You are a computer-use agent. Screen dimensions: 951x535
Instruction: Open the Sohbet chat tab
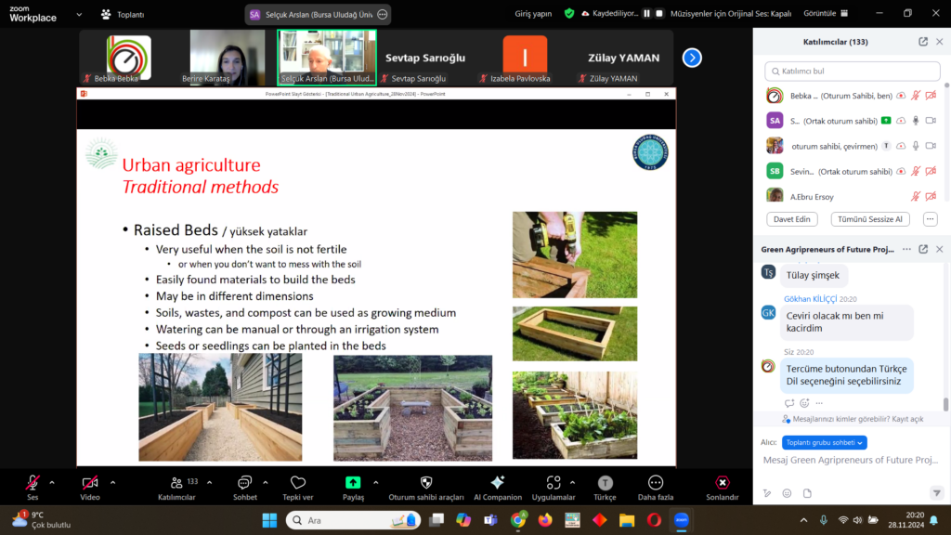(x=244, y=482)
